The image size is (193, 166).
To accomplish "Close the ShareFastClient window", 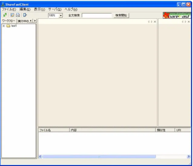I will [x=188, y=5].
